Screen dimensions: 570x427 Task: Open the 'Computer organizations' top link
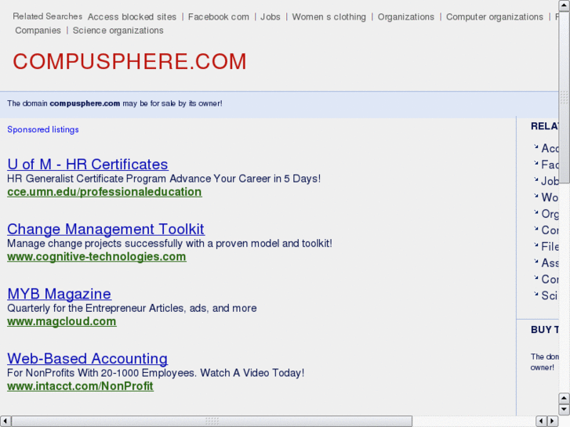click(x=495, y=17)
